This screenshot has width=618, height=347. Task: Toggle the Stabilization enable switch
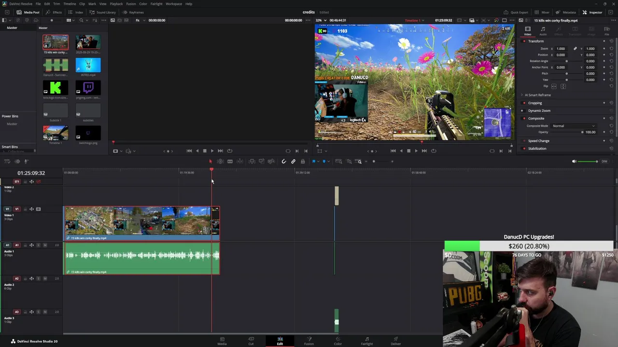point(524,148)
